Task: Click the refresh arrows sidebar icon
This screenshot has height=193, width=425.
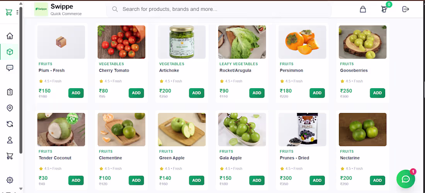Action: pyautogui.click(x=10, y=124)
